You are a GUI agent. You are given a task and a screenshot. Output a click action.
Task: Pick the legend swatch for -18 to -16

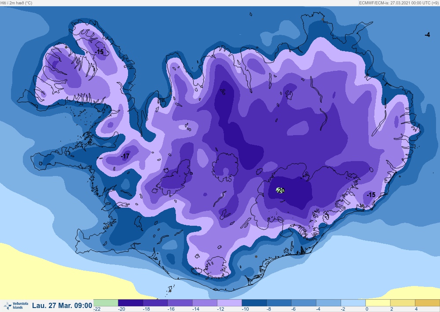[155, 303]
